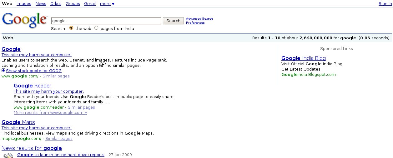Click the Google logo
Image resolution: width=393 pixels, height=158 pixels.
pyautogui.click(x=25, y=20)
